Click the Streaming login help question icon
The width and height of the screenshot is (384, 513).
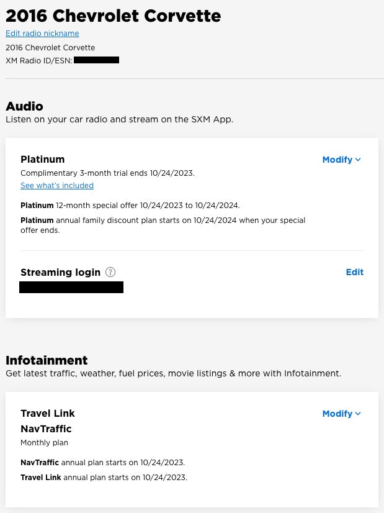(110, 272)
